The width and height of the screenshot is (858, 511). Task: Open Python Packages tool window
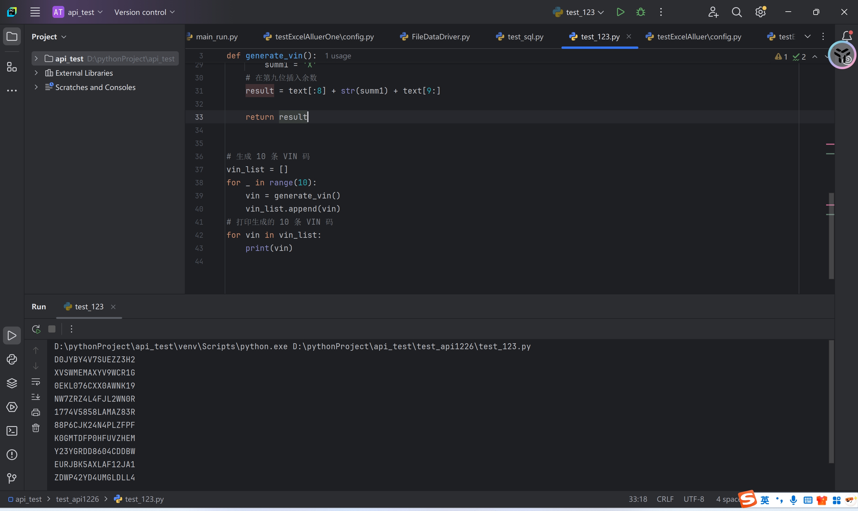12,383
